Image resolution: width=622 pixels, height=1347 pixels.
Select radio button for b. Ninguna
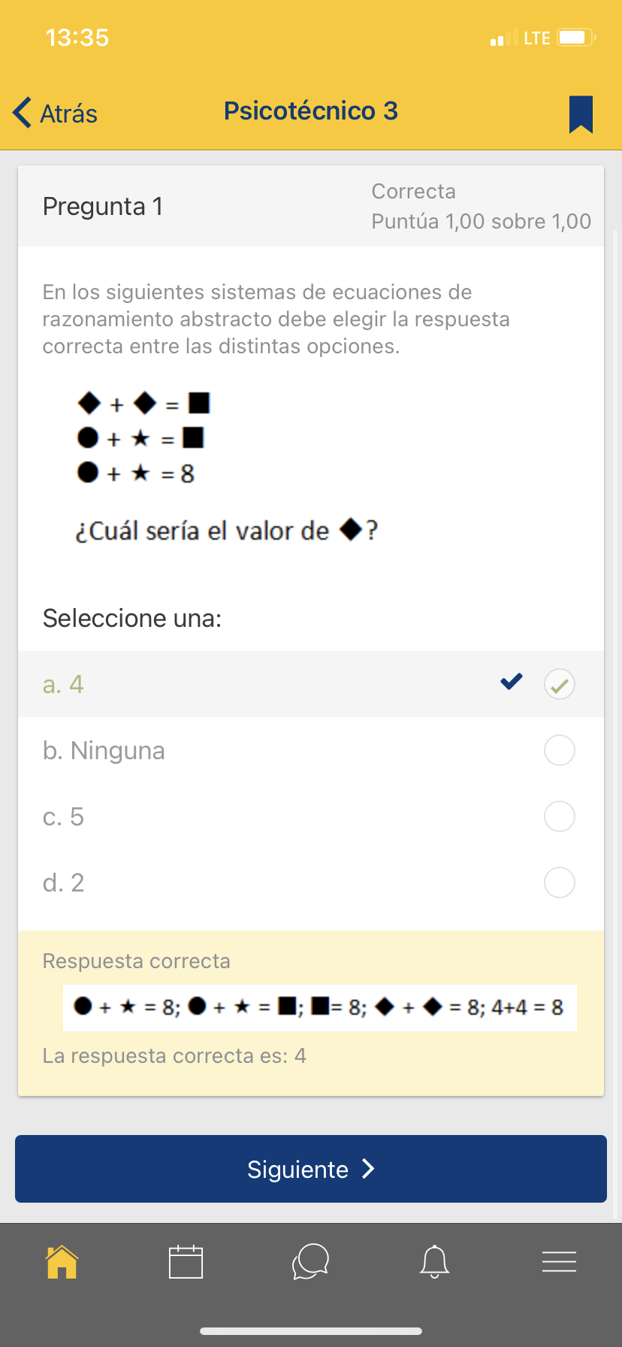tap(560, 750)
